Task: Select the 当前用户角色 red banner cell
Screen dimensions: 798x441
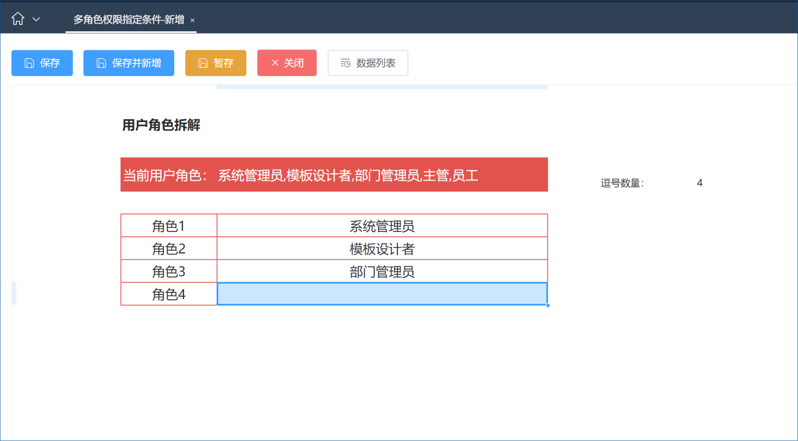Action: (334, 175)
